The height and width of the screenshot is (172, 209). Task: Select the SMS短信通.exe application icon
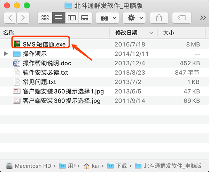tap(17, 44)
